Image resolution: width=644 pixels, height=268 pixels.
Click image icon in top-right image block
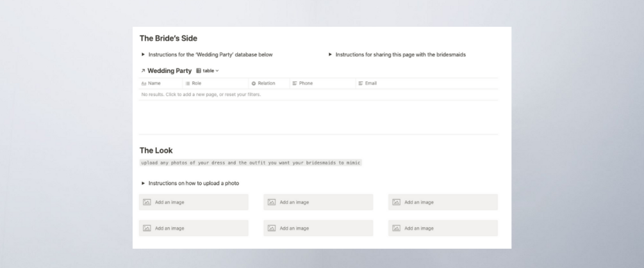(396, 202)
